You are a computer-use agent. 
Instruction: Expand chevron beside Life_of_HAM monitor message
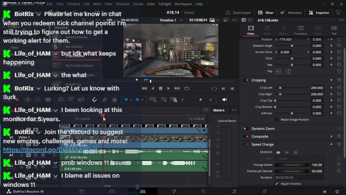pos(55,110)
